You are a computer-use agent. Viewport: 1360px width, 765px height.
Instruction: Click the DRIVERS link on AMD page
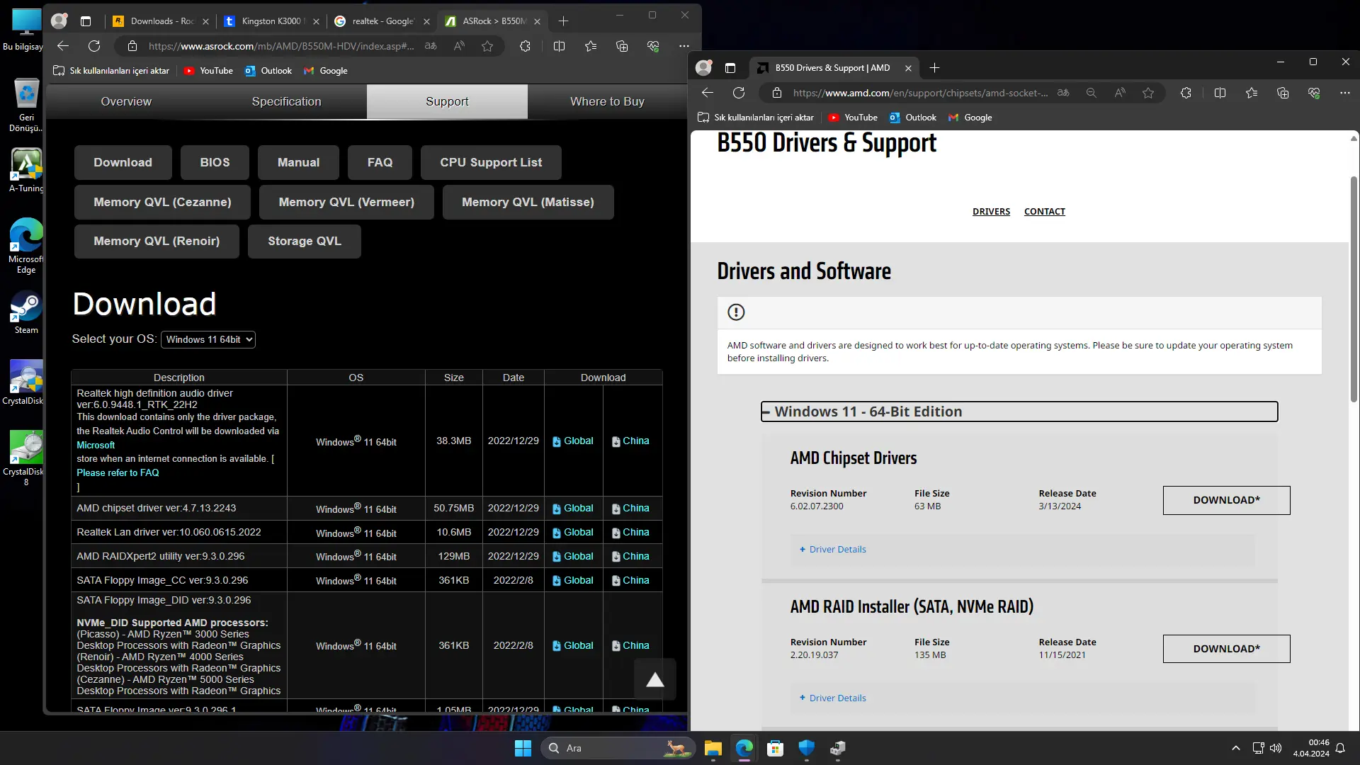[991, 211]
